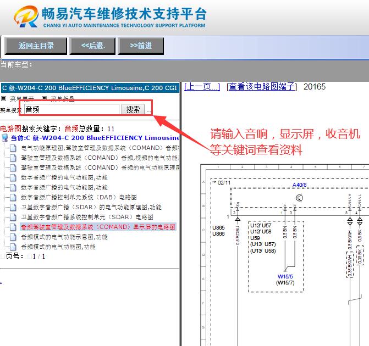This screenshot has width=369, height=346.
Task: Click the 当前车型: label
Action: (16, 64)
